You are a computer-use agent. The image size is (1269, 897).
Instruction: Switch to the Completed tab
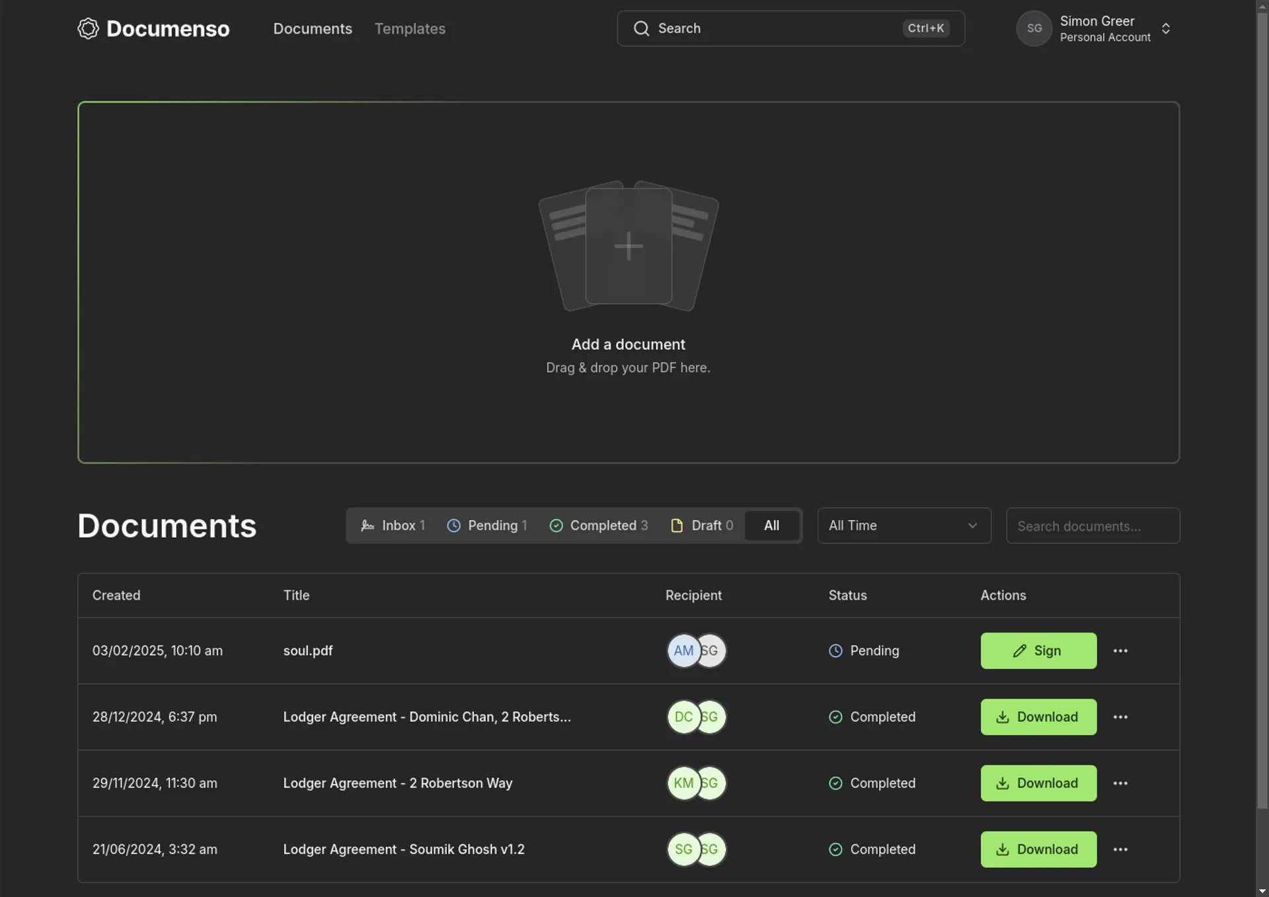tap(599, 526)
